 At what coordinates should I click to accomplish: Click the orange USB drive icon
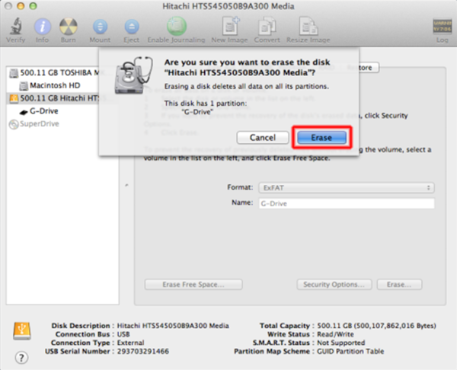click(x=22, y=330)
